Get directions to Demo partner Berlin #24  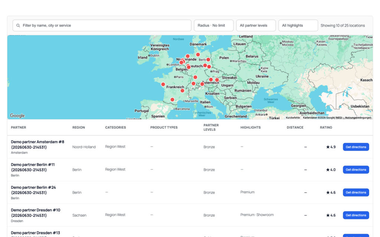(356, 192)
